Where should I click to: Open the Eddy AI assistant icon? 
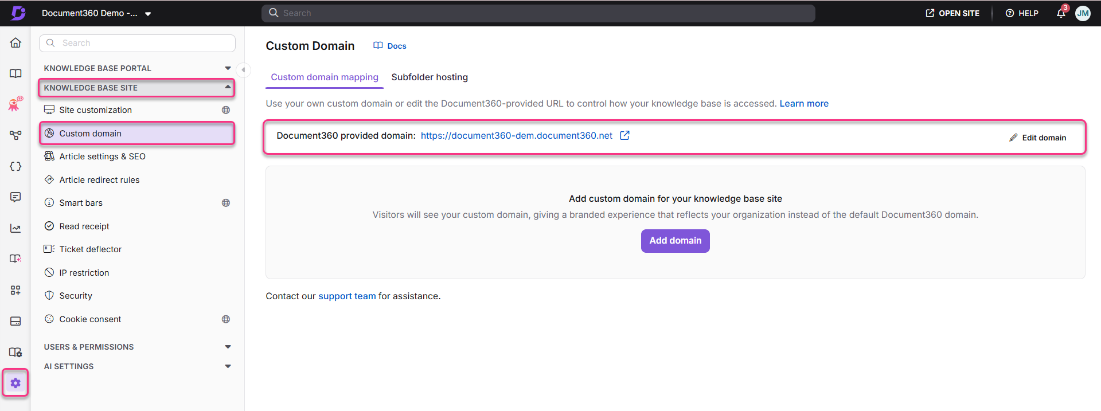pos(15,104)
